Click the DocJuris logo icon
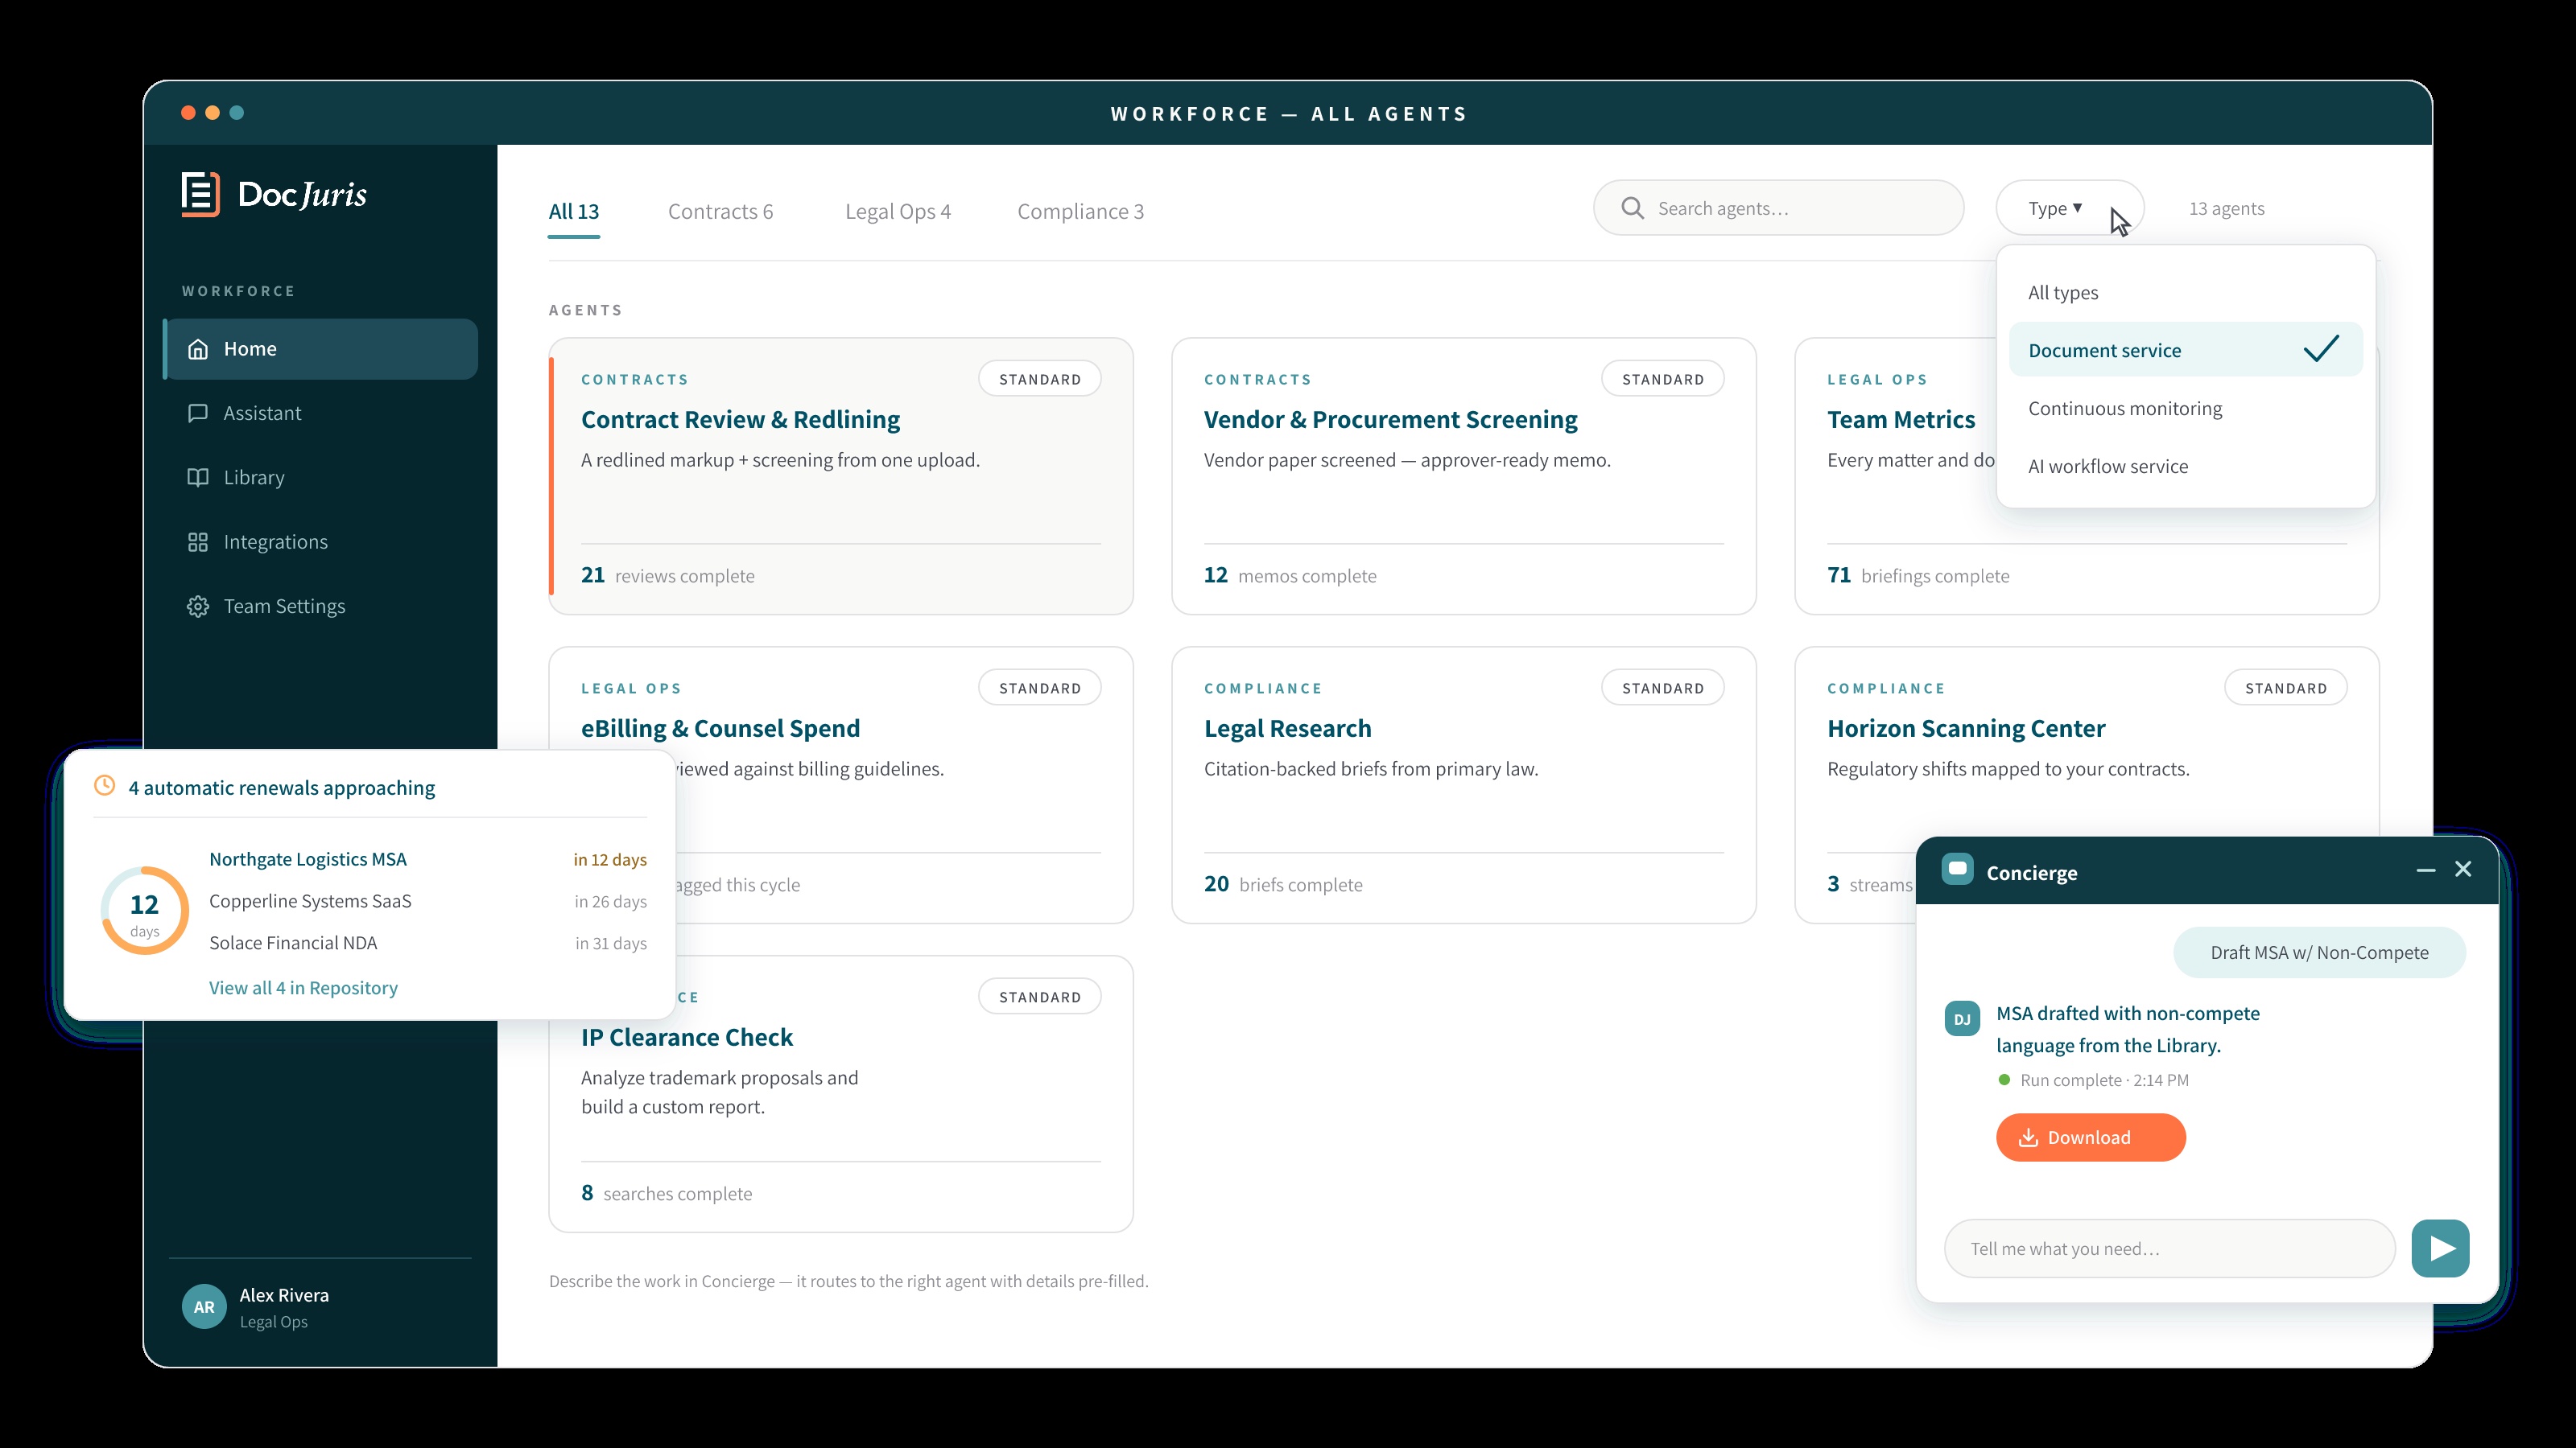The width and height of the screenshot is (2576, 1448). click(200, 194)
